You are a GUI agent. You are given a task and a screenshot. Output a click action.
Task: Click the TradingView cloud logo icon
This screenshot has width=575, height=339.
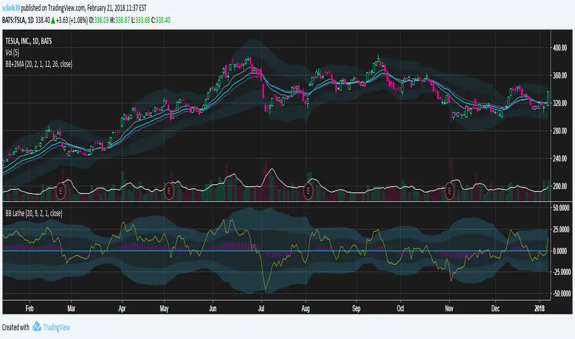[36, 326]
